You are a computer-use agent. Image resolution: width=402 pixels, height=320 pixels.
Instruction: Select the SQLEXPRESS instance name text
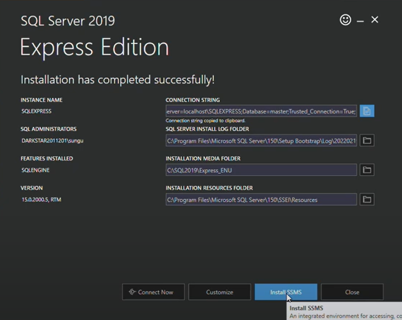[x=36, y=111]
